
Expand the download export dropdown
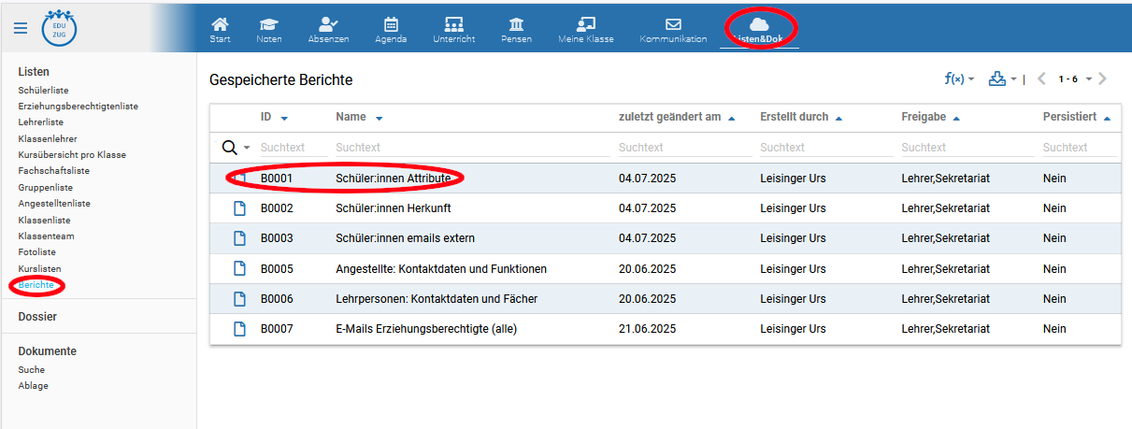pos(1001,79)
